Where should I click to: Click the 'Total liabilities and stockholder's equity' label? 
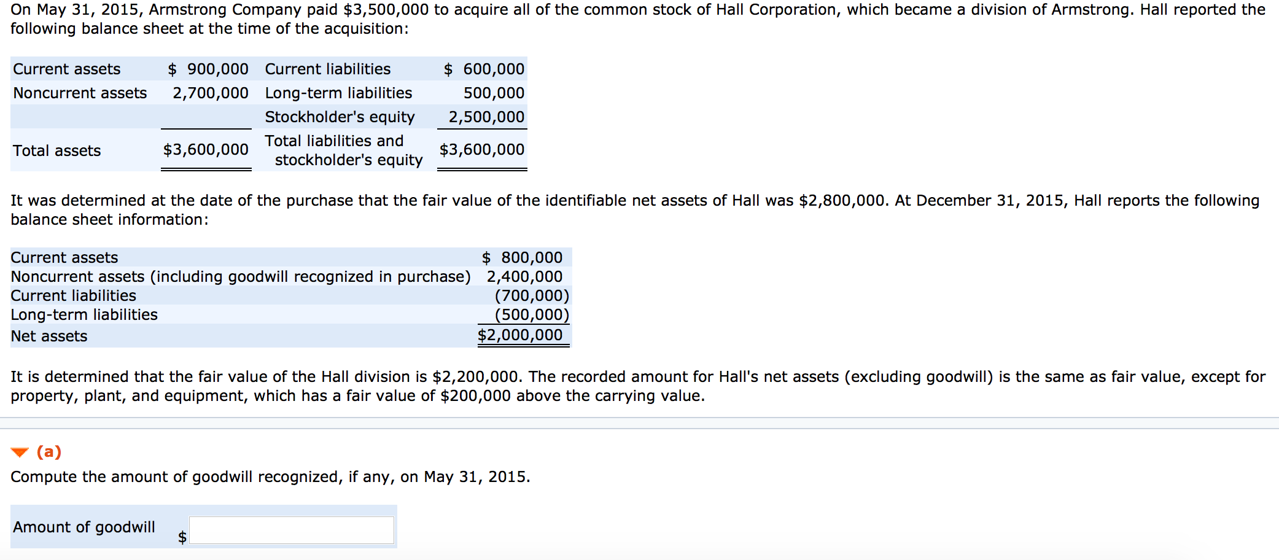tap(344, 150)
